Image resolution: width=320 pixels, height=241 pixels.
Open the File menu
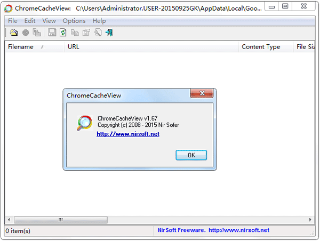(13, 21)
